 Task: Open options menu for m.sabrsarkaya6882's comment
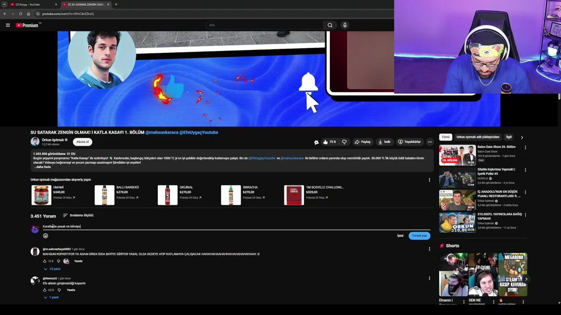pyautogui.click(x=430, y=249)
